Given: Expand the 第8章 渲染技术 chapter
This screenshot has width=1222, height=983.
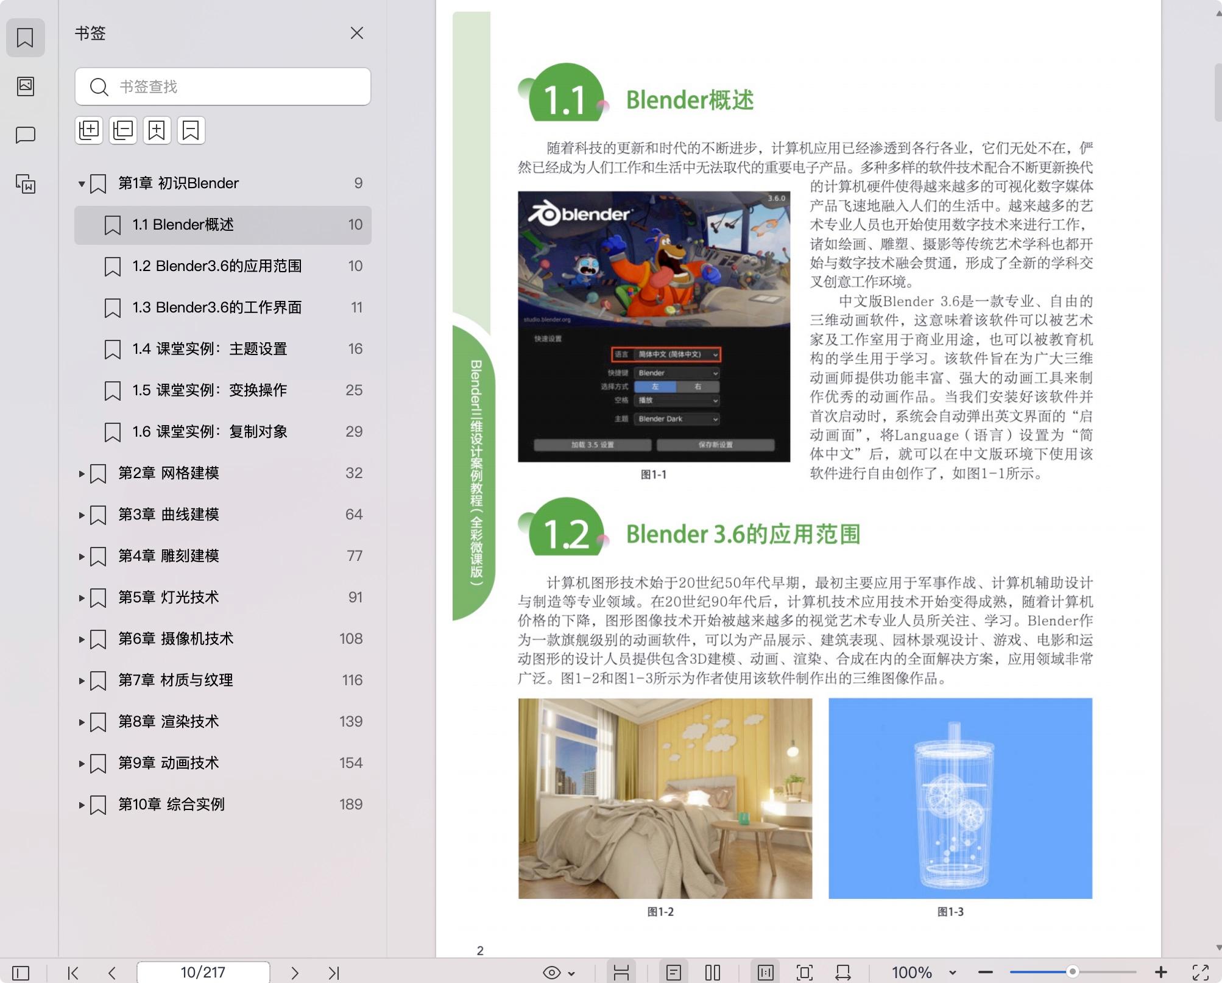Looking at the screenshot, I should coord(81,722).
